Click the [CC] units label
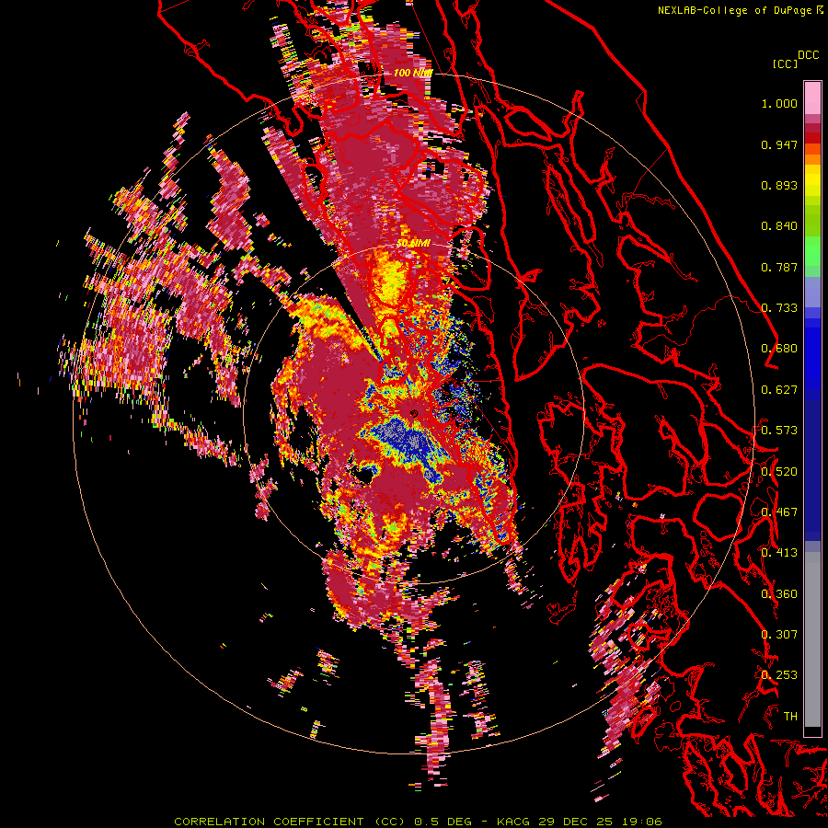The height and width of the screenshot is (828, 828). pos(785,63)
